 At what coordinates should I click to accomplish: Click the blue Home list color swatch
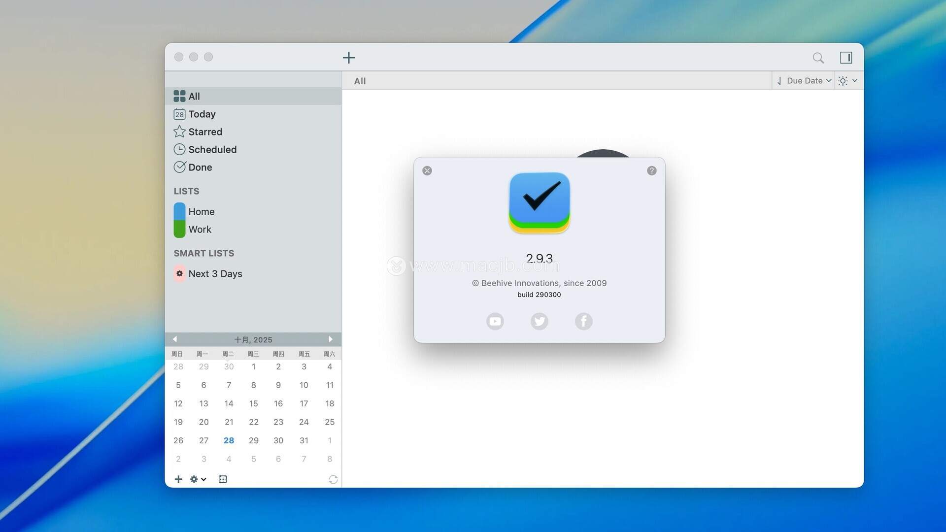179,212
